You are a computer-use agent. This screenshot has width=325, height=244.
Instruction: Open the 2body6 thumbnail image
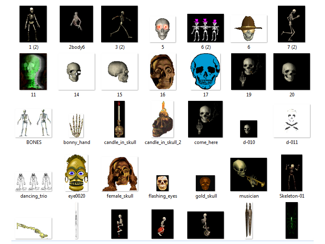tap(76, 24)
